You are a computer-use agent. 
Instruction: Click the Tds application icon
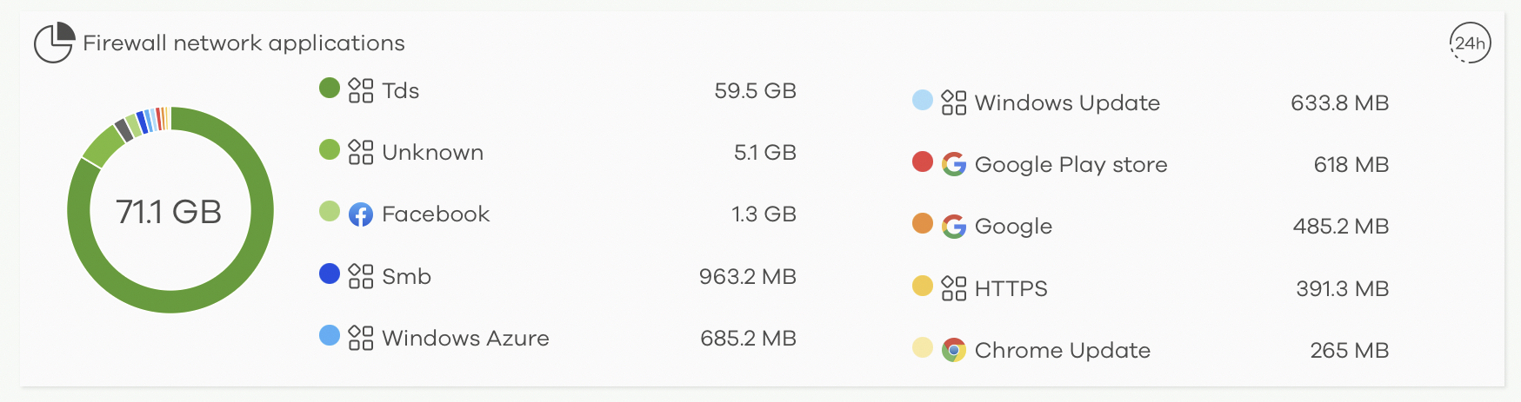tap(361, 90)
